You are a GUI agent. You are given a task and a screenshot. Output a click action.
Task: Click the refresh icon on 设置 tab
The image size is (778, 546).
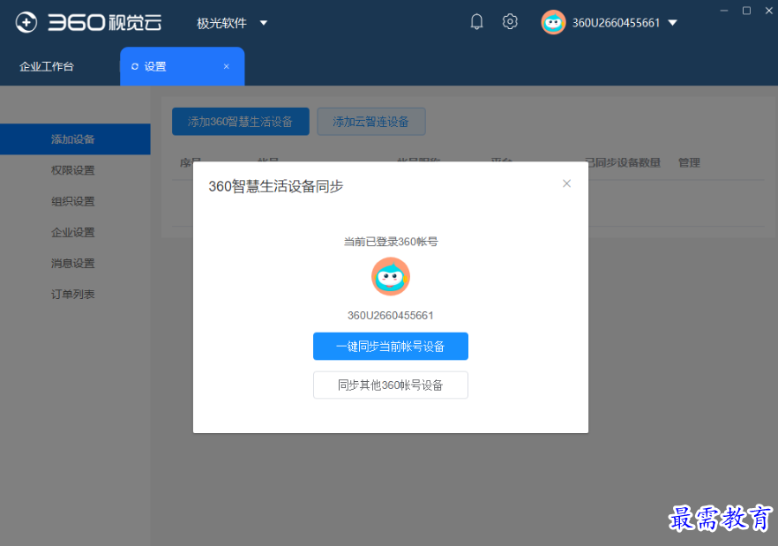134,66
